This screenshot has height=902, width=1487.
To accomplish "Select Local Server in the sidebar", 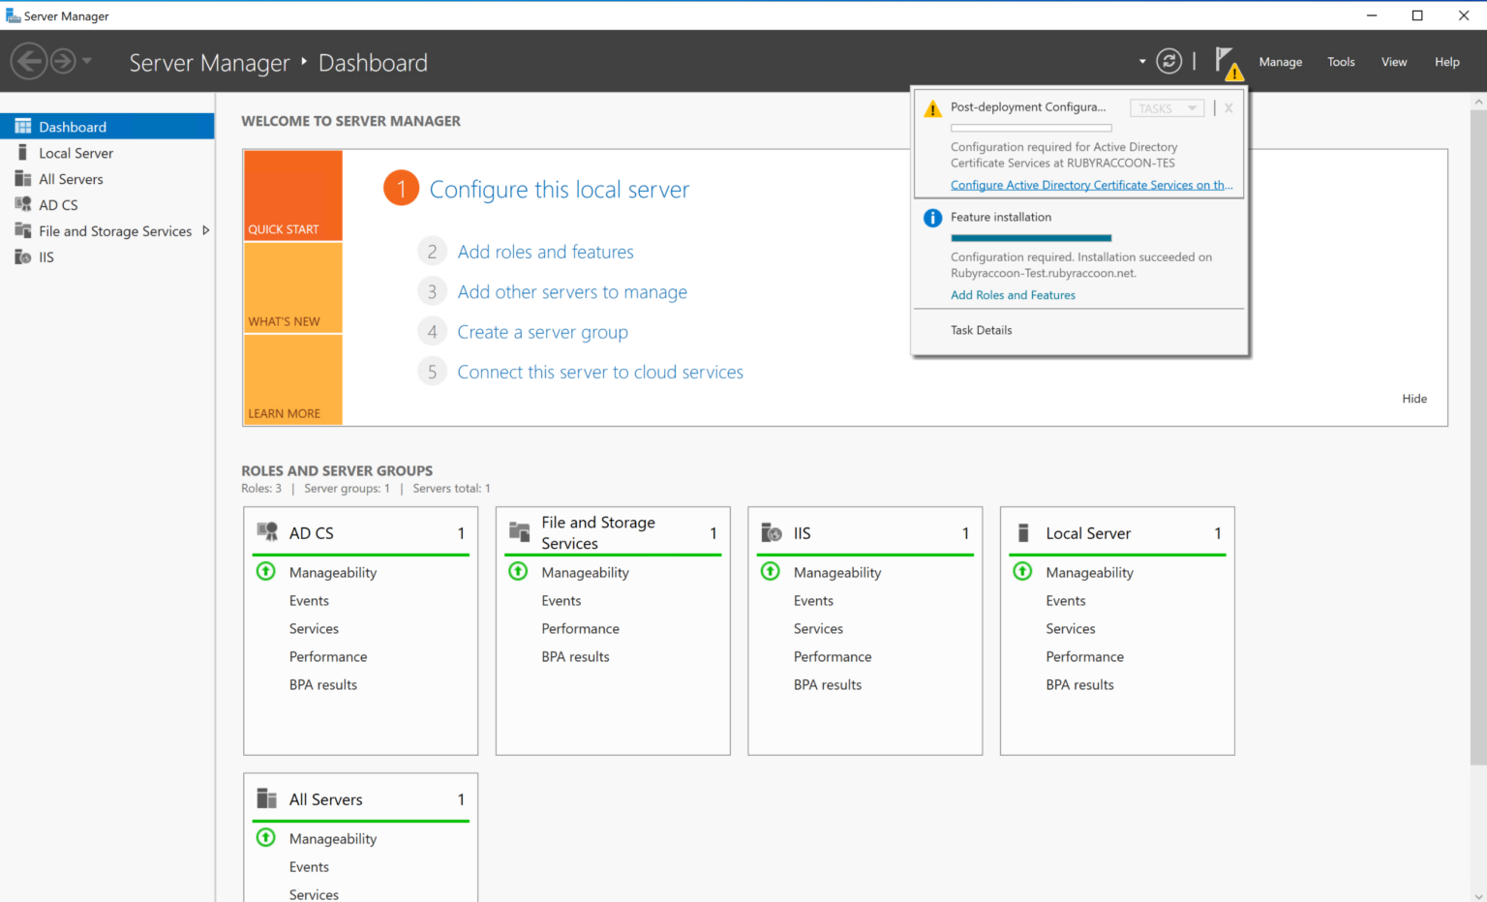I will [107, 153].
